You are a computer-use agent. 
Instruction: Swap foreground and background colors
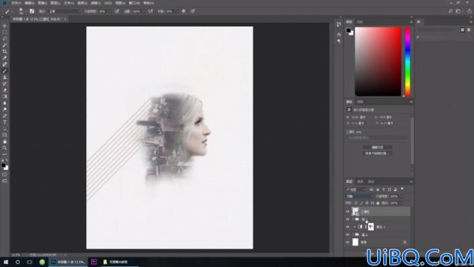tap(7, 160)
